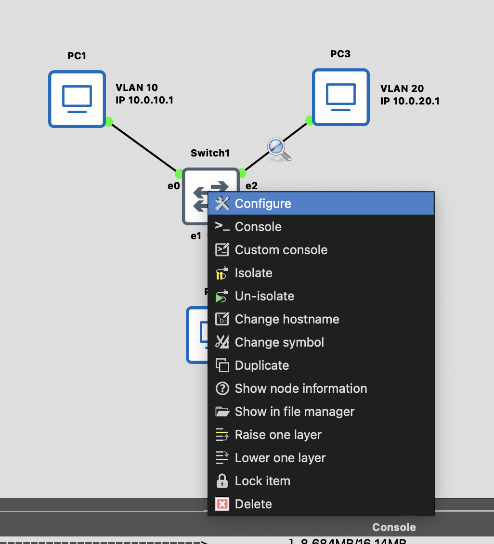The height and width of the screenshot is (544, 494).
Task: Click the wrench icon beside Configure
Action: coord(222,204)
